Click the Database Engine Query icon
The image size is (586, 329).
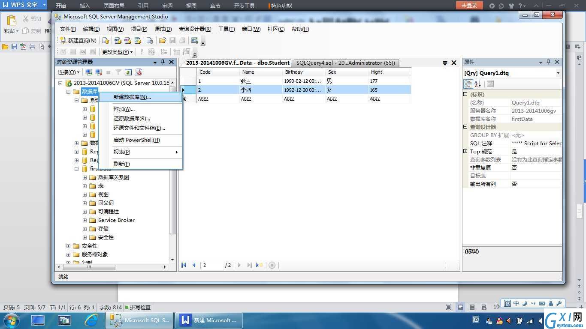coord(106,40)
